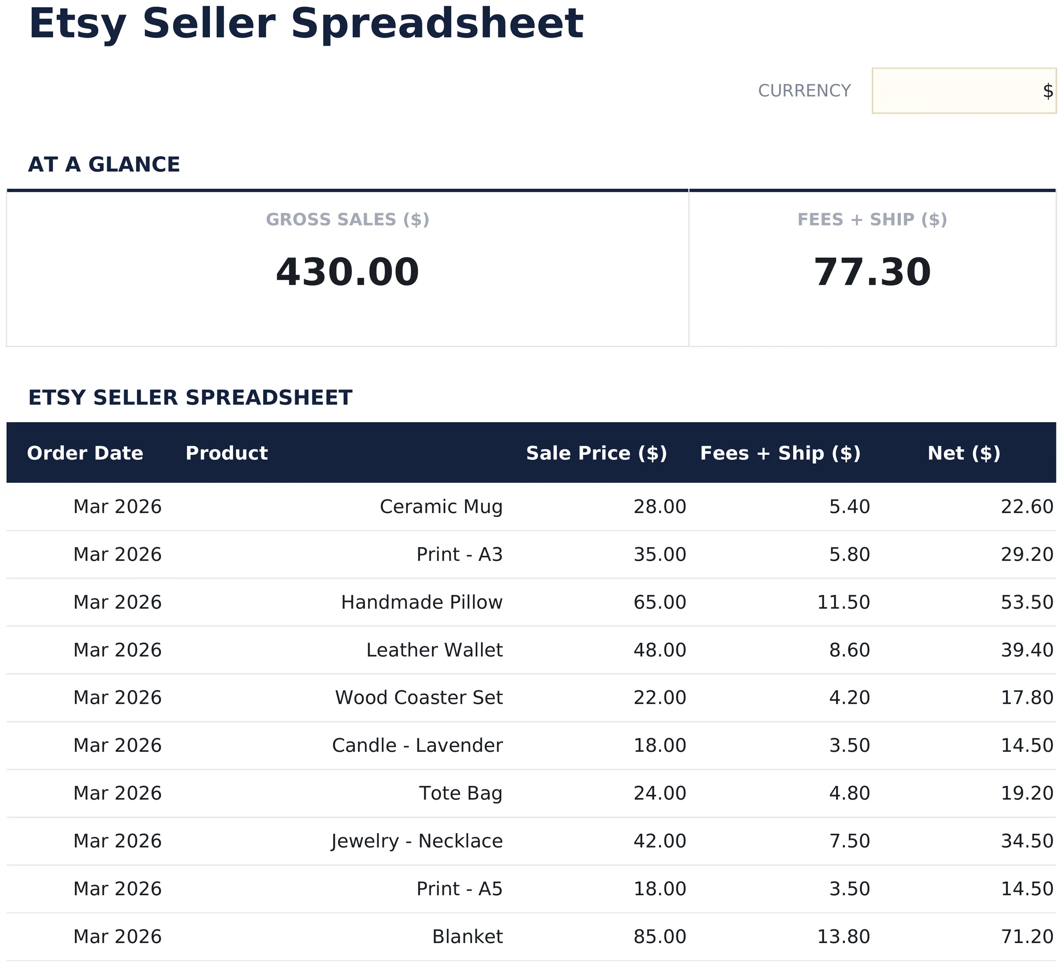1063x967 pixels.
Task: Click the 7.50 fees cell
Action: 850,841
